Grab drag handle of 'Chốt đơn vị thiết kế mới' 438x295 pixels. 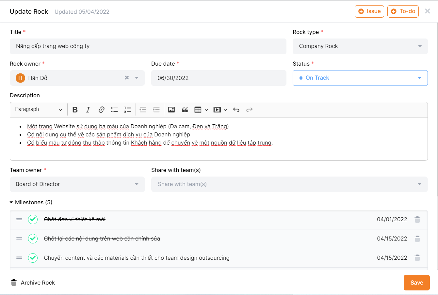pos(19,219)
